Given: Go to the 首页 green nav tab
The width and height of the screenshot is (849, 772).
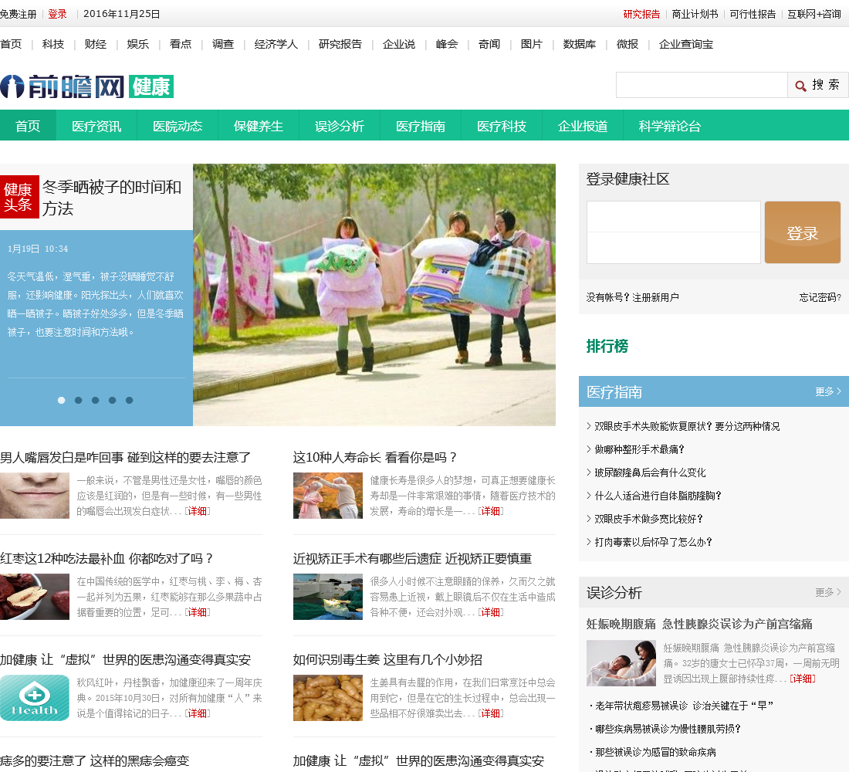Looking at the screenshot, I should tap(28, 126).
